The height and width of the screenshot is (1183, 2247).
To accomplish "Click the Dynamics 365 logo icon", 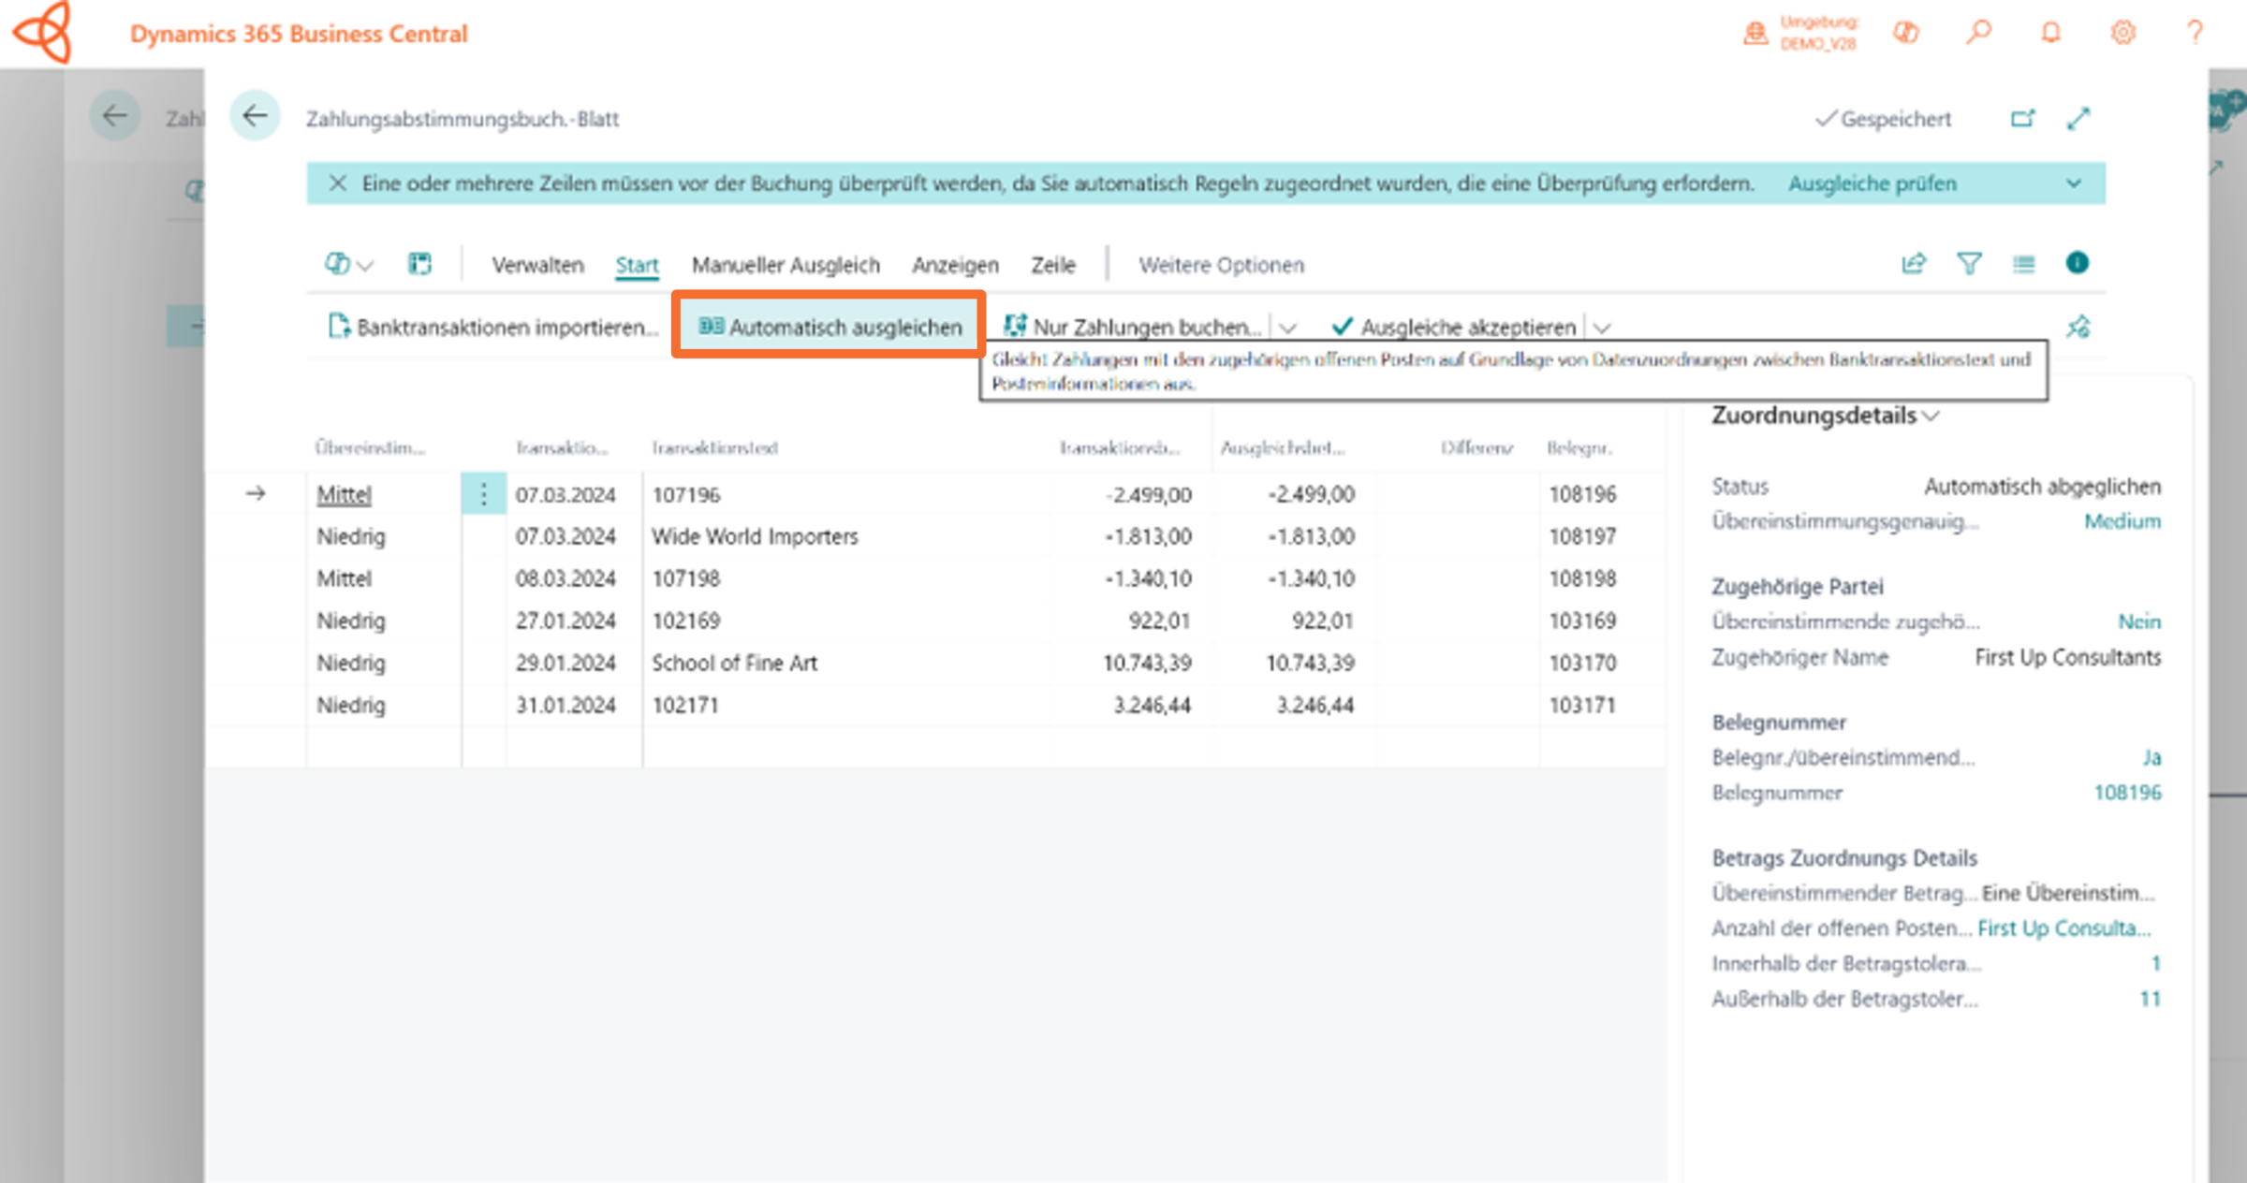I will click(x=42, y=32).
